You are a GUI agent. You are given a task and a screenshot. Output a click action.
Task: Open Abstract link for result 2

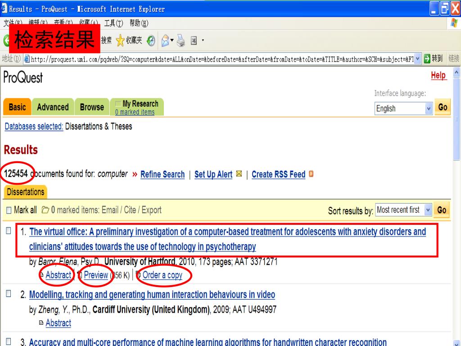58,323
